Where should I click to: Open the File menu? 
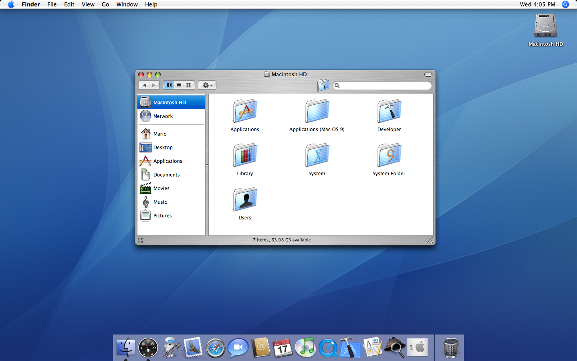coord(52,4)
